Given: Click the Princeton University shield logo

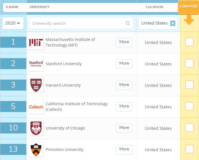Looking at the screenshot, I should tap(36, 150).
